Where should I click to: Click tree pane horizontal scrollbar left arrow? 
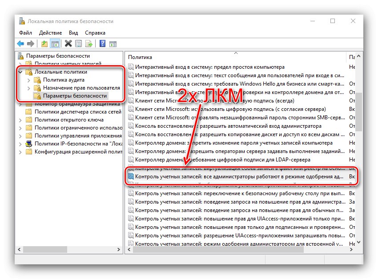tap(19, 249)
